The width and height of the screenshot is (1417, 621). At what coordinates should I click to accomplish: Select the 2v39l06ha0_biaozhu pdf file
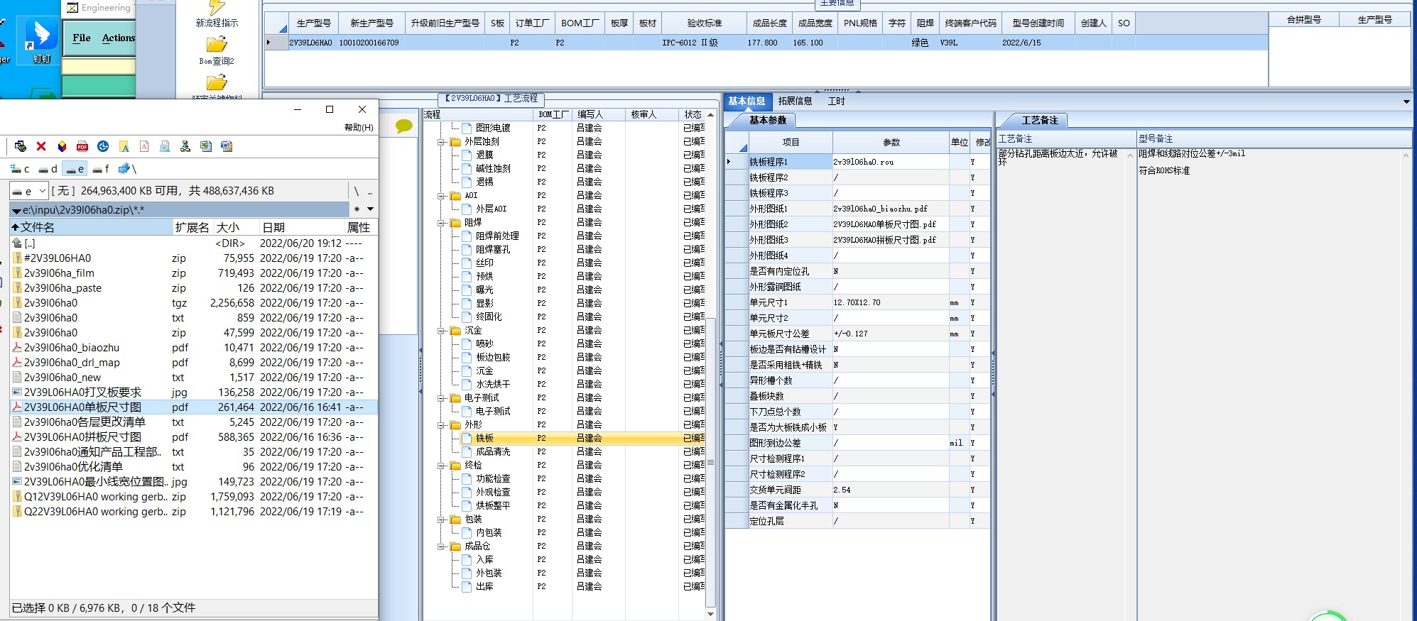(72, 348)
